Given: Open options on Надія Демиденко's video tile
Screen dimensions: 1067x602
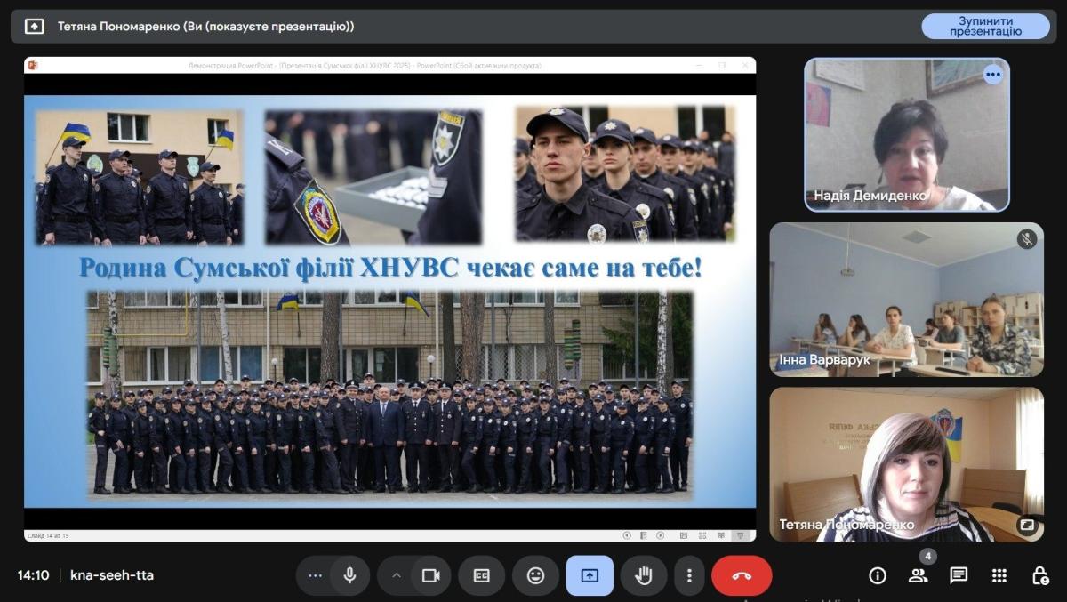Looking at the screenshot, I should tap(993, 75).
